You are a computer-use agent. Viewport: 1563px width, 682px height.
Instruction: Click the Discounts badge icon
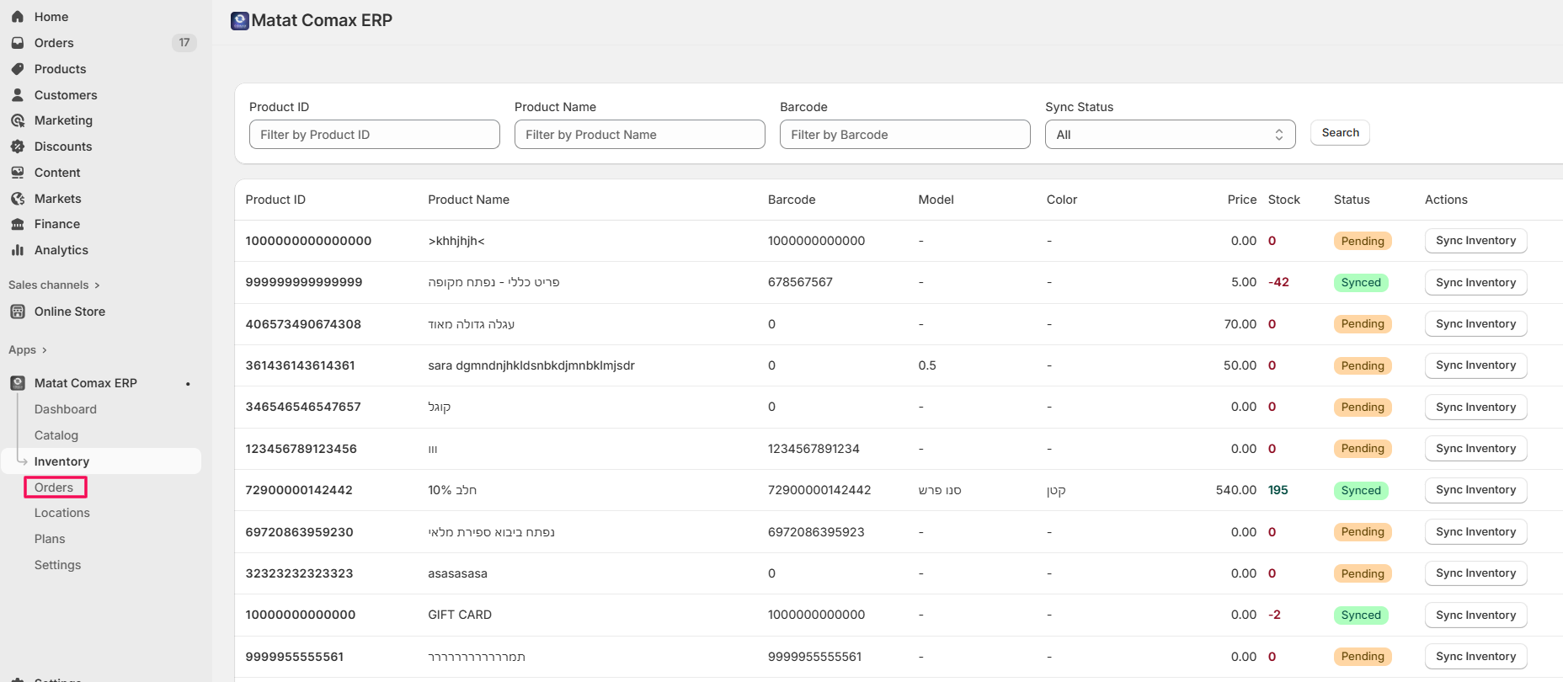pos(18,147)
